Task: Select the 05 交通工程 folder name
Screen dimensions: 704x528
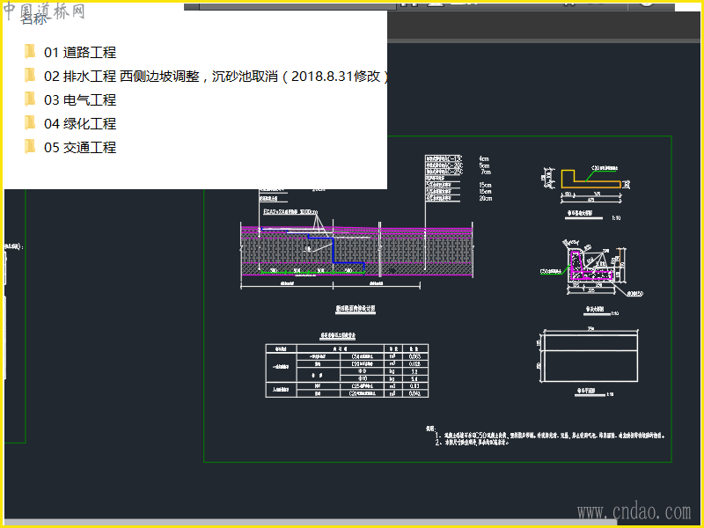Action: coord(80,148)
